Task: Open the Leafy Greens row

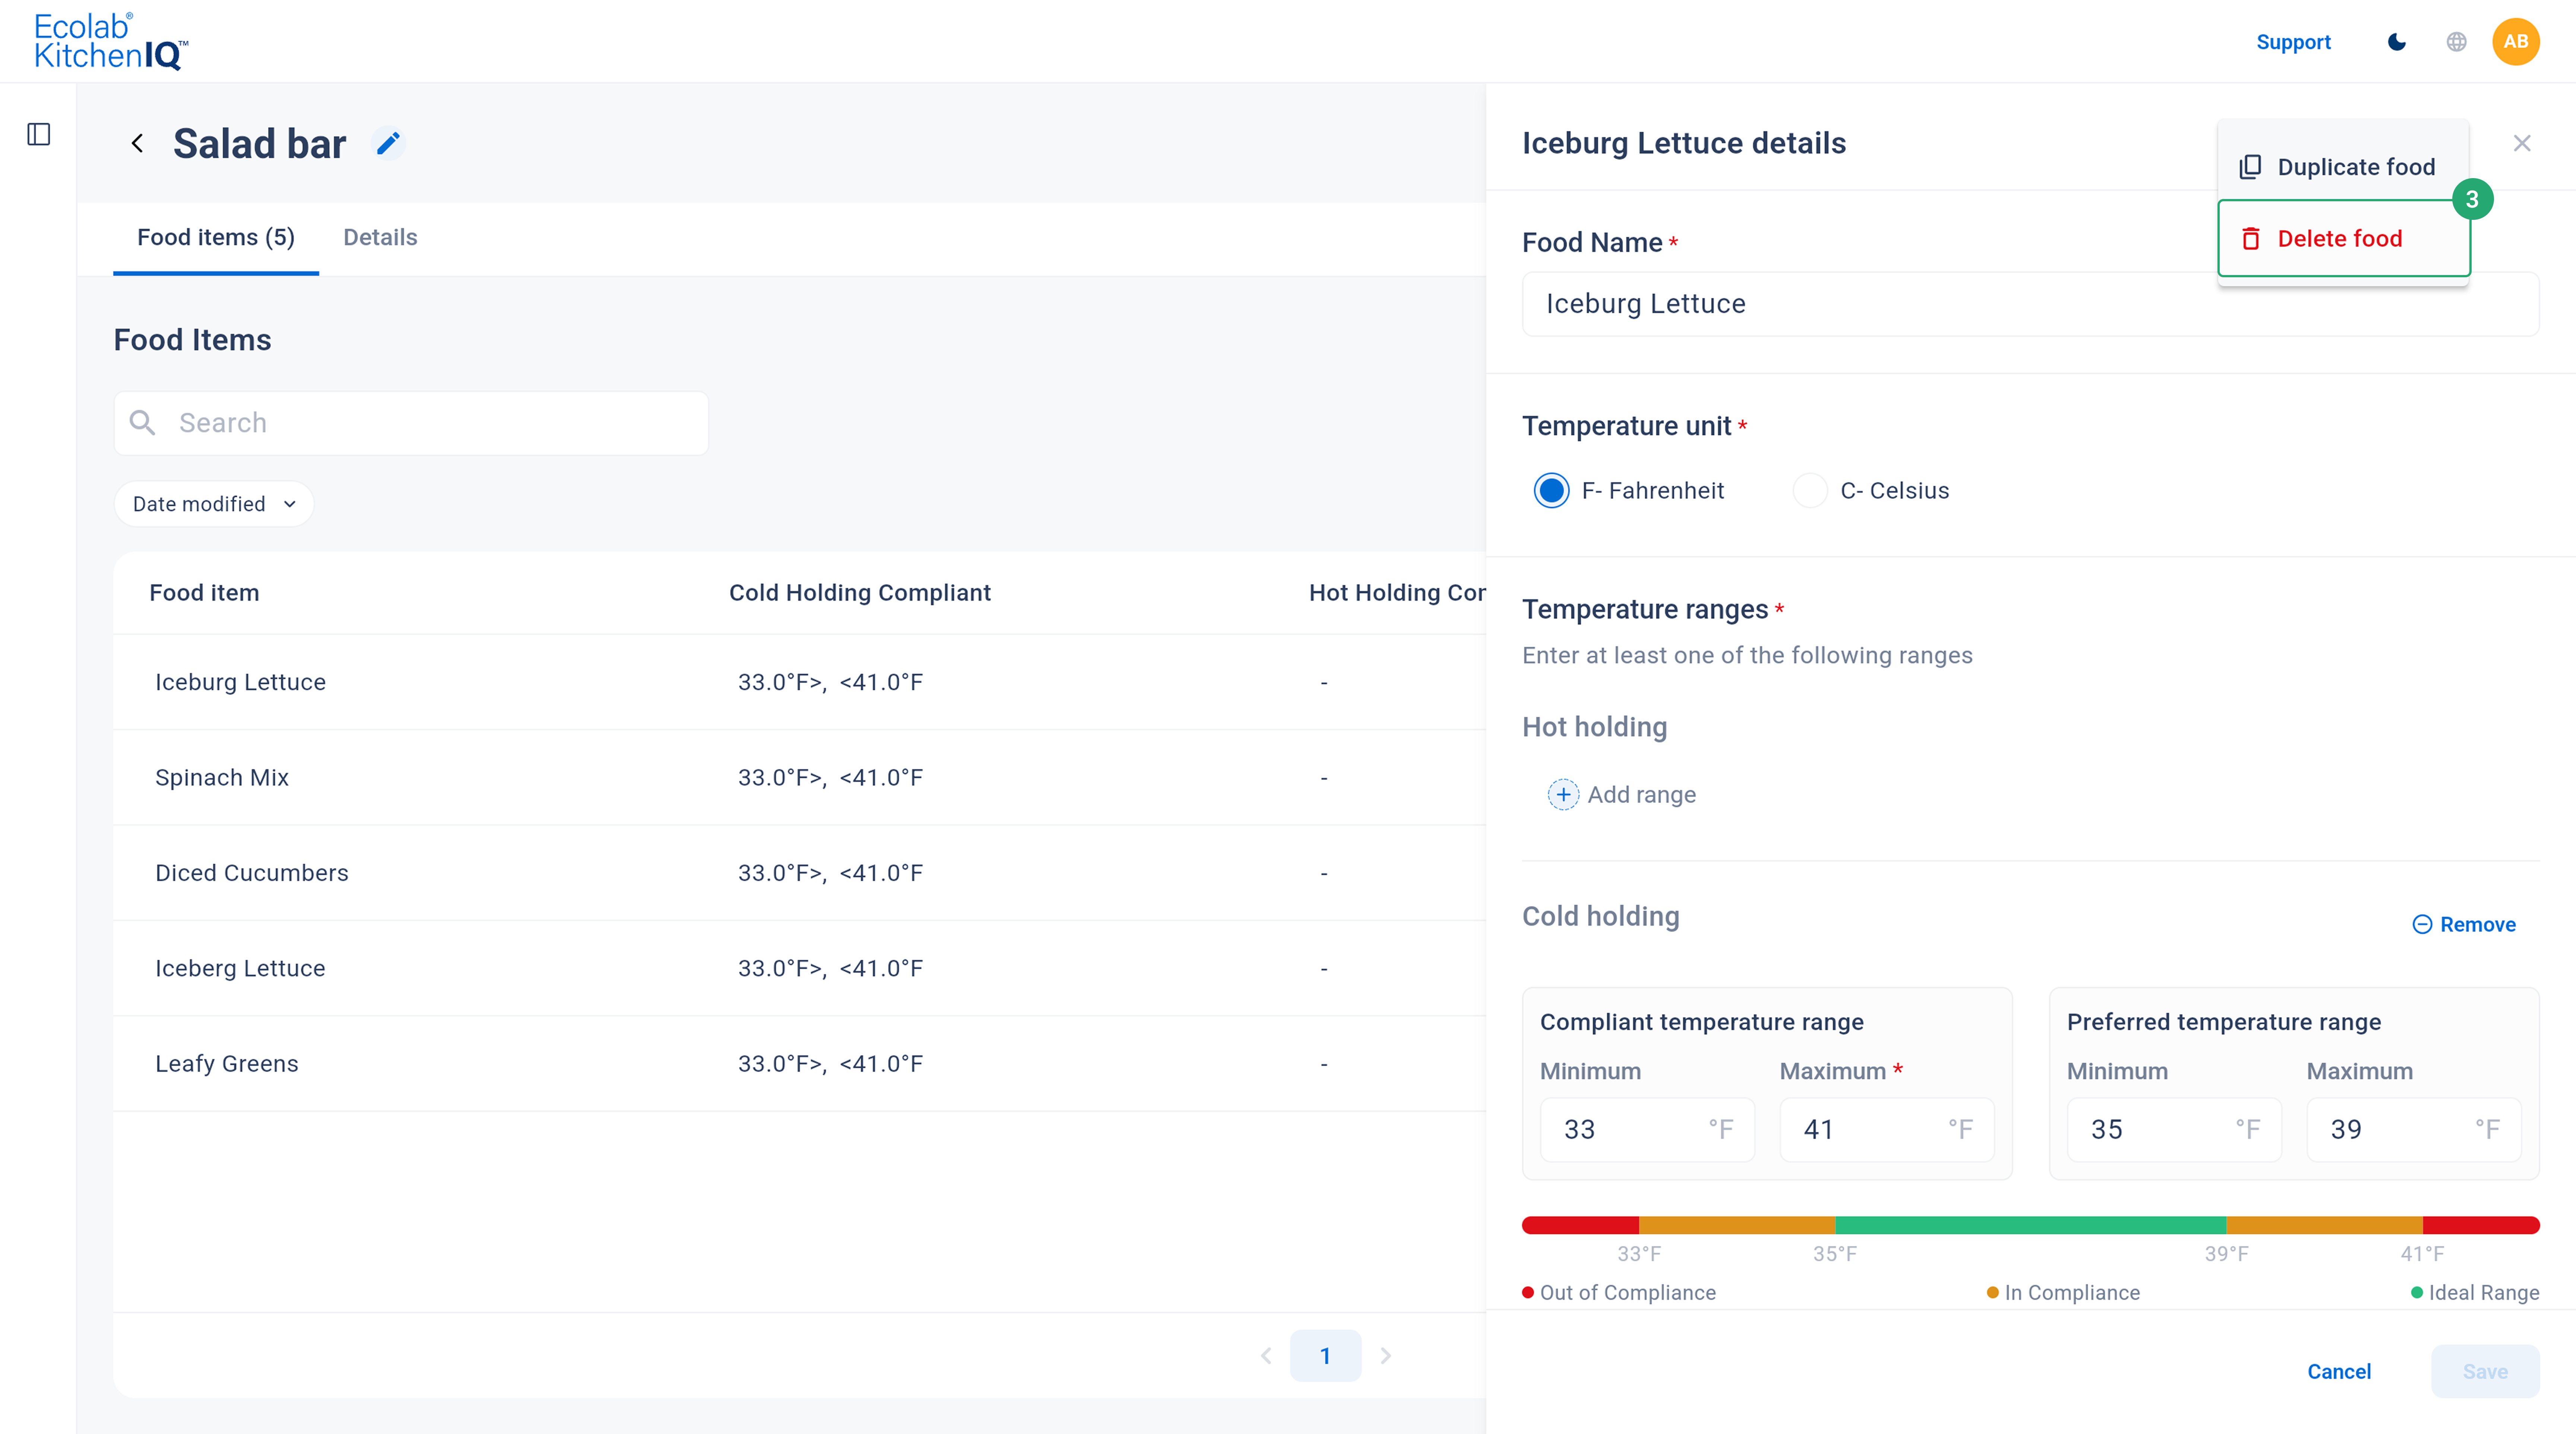Action: click(799, 1064)
